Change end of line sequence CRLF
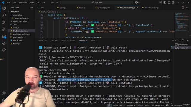This screenshot has height=107, width=191. tap(147, 106)
